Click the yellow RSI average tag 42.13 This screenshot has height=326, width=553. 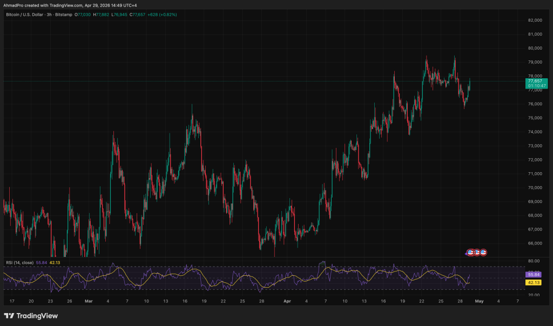532,282
